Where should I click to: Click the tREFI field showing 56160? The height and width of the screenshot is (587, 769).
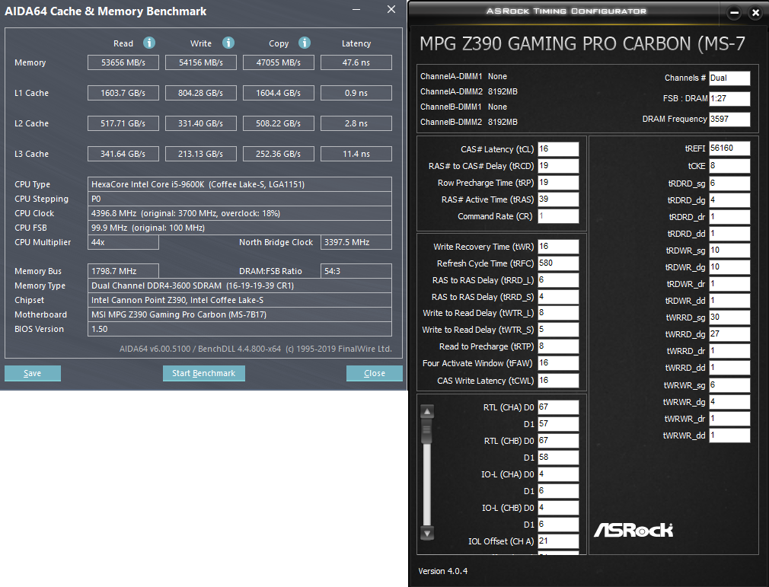tap(729, 148)
